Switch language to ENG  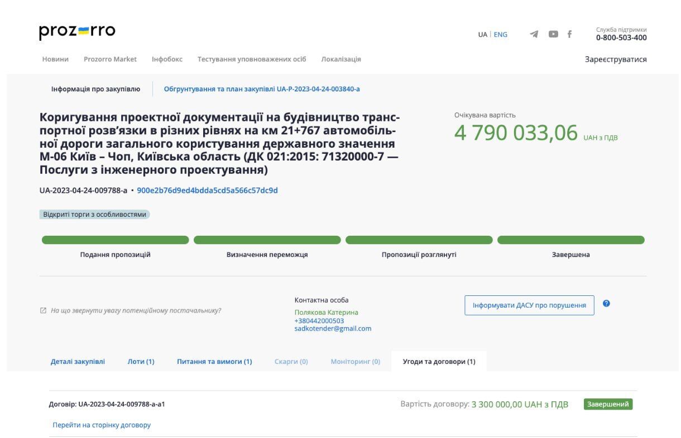501,35
